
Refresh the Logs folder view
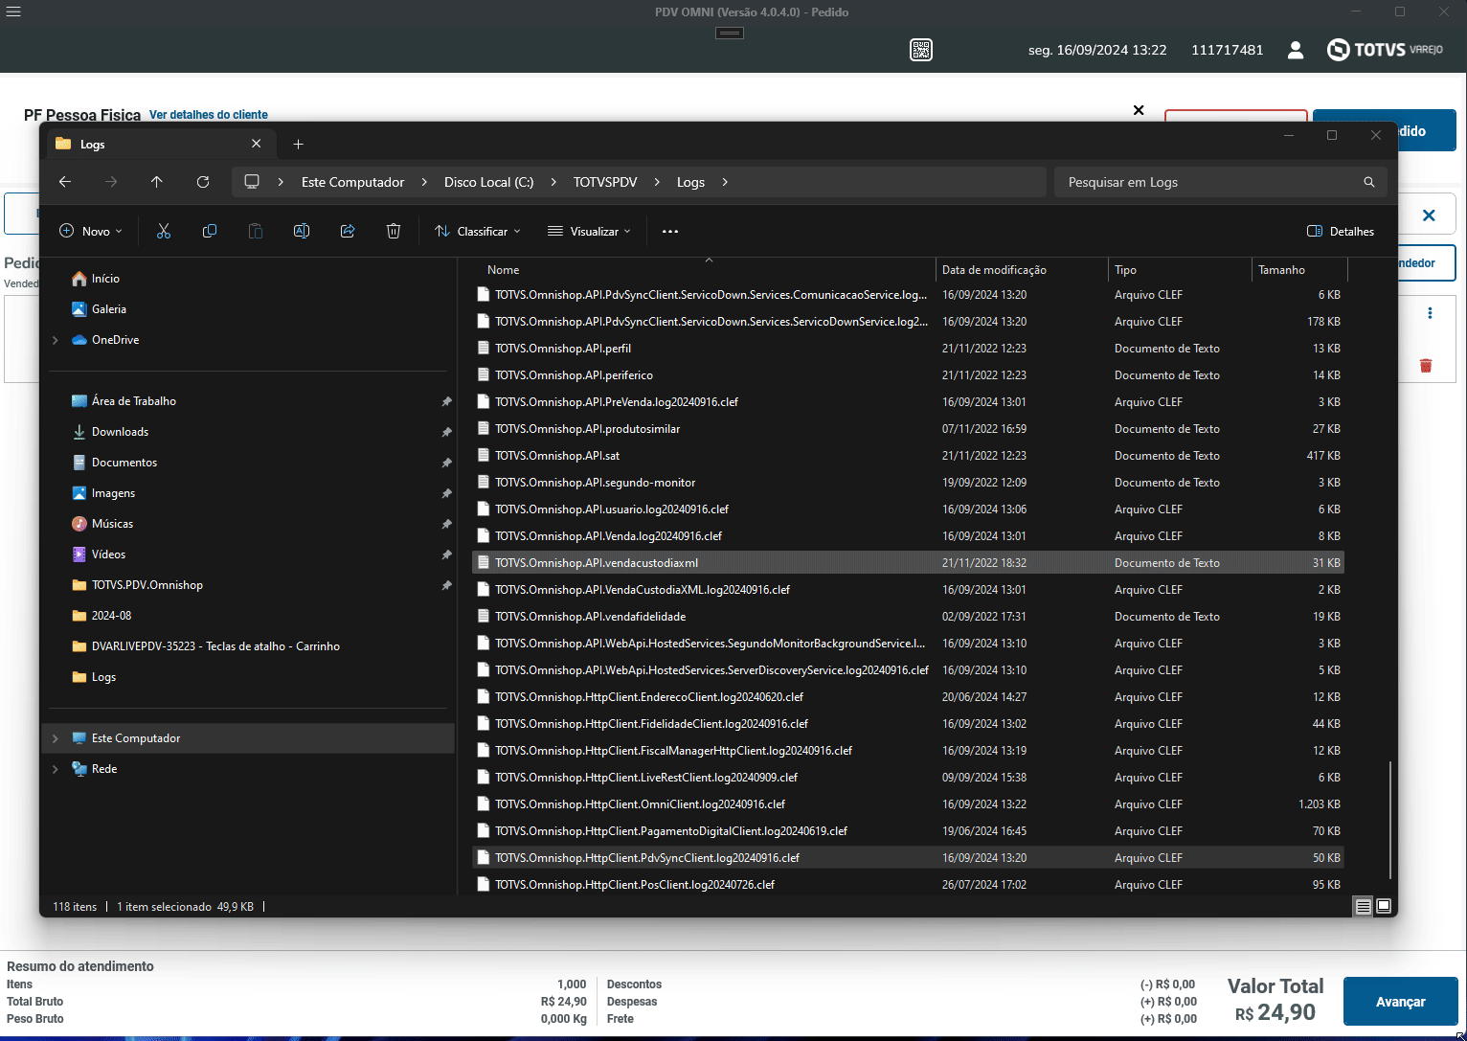point(203,182)
